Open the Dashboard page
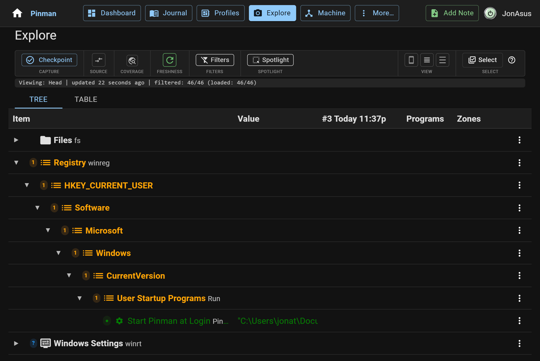The width and height of the screenshot is (540, 361). (112, 13)
